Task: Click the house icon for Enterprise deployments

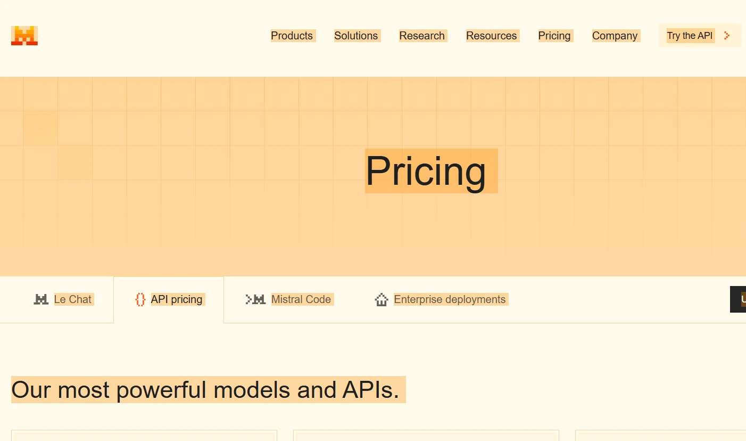Action: (x=382, y=300)
